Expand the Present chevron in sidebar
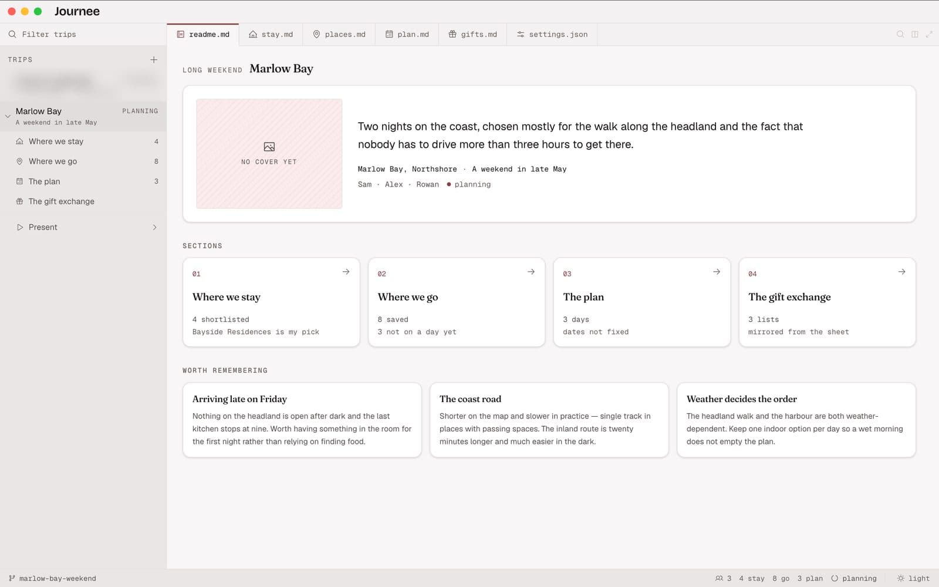Viewport: 939px width, 587px height. pyautogui.click(x=154, y=227)
